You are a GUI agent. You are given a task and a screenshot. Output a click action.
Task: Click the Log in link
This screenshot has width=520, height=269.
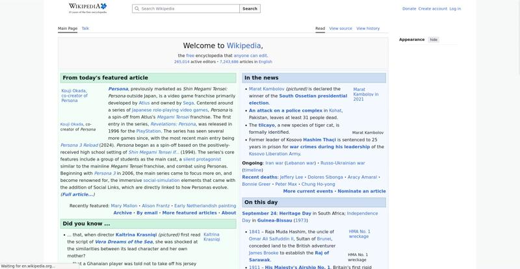point(455,8)
